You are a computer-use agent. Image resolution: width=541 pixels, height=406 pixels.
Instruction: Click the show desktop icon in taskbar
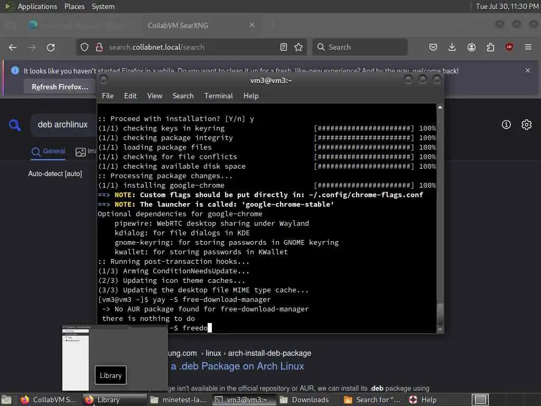pos(6,400)
